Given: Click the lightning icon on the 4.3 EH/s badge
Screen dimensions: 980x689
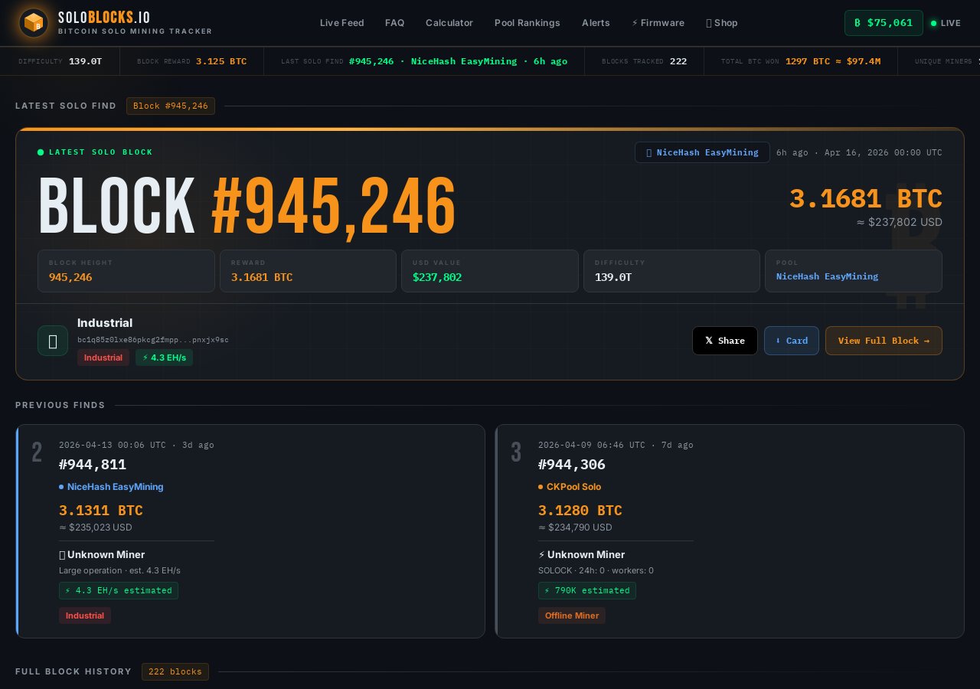Looking at the screenshot, I should point(145,358).
